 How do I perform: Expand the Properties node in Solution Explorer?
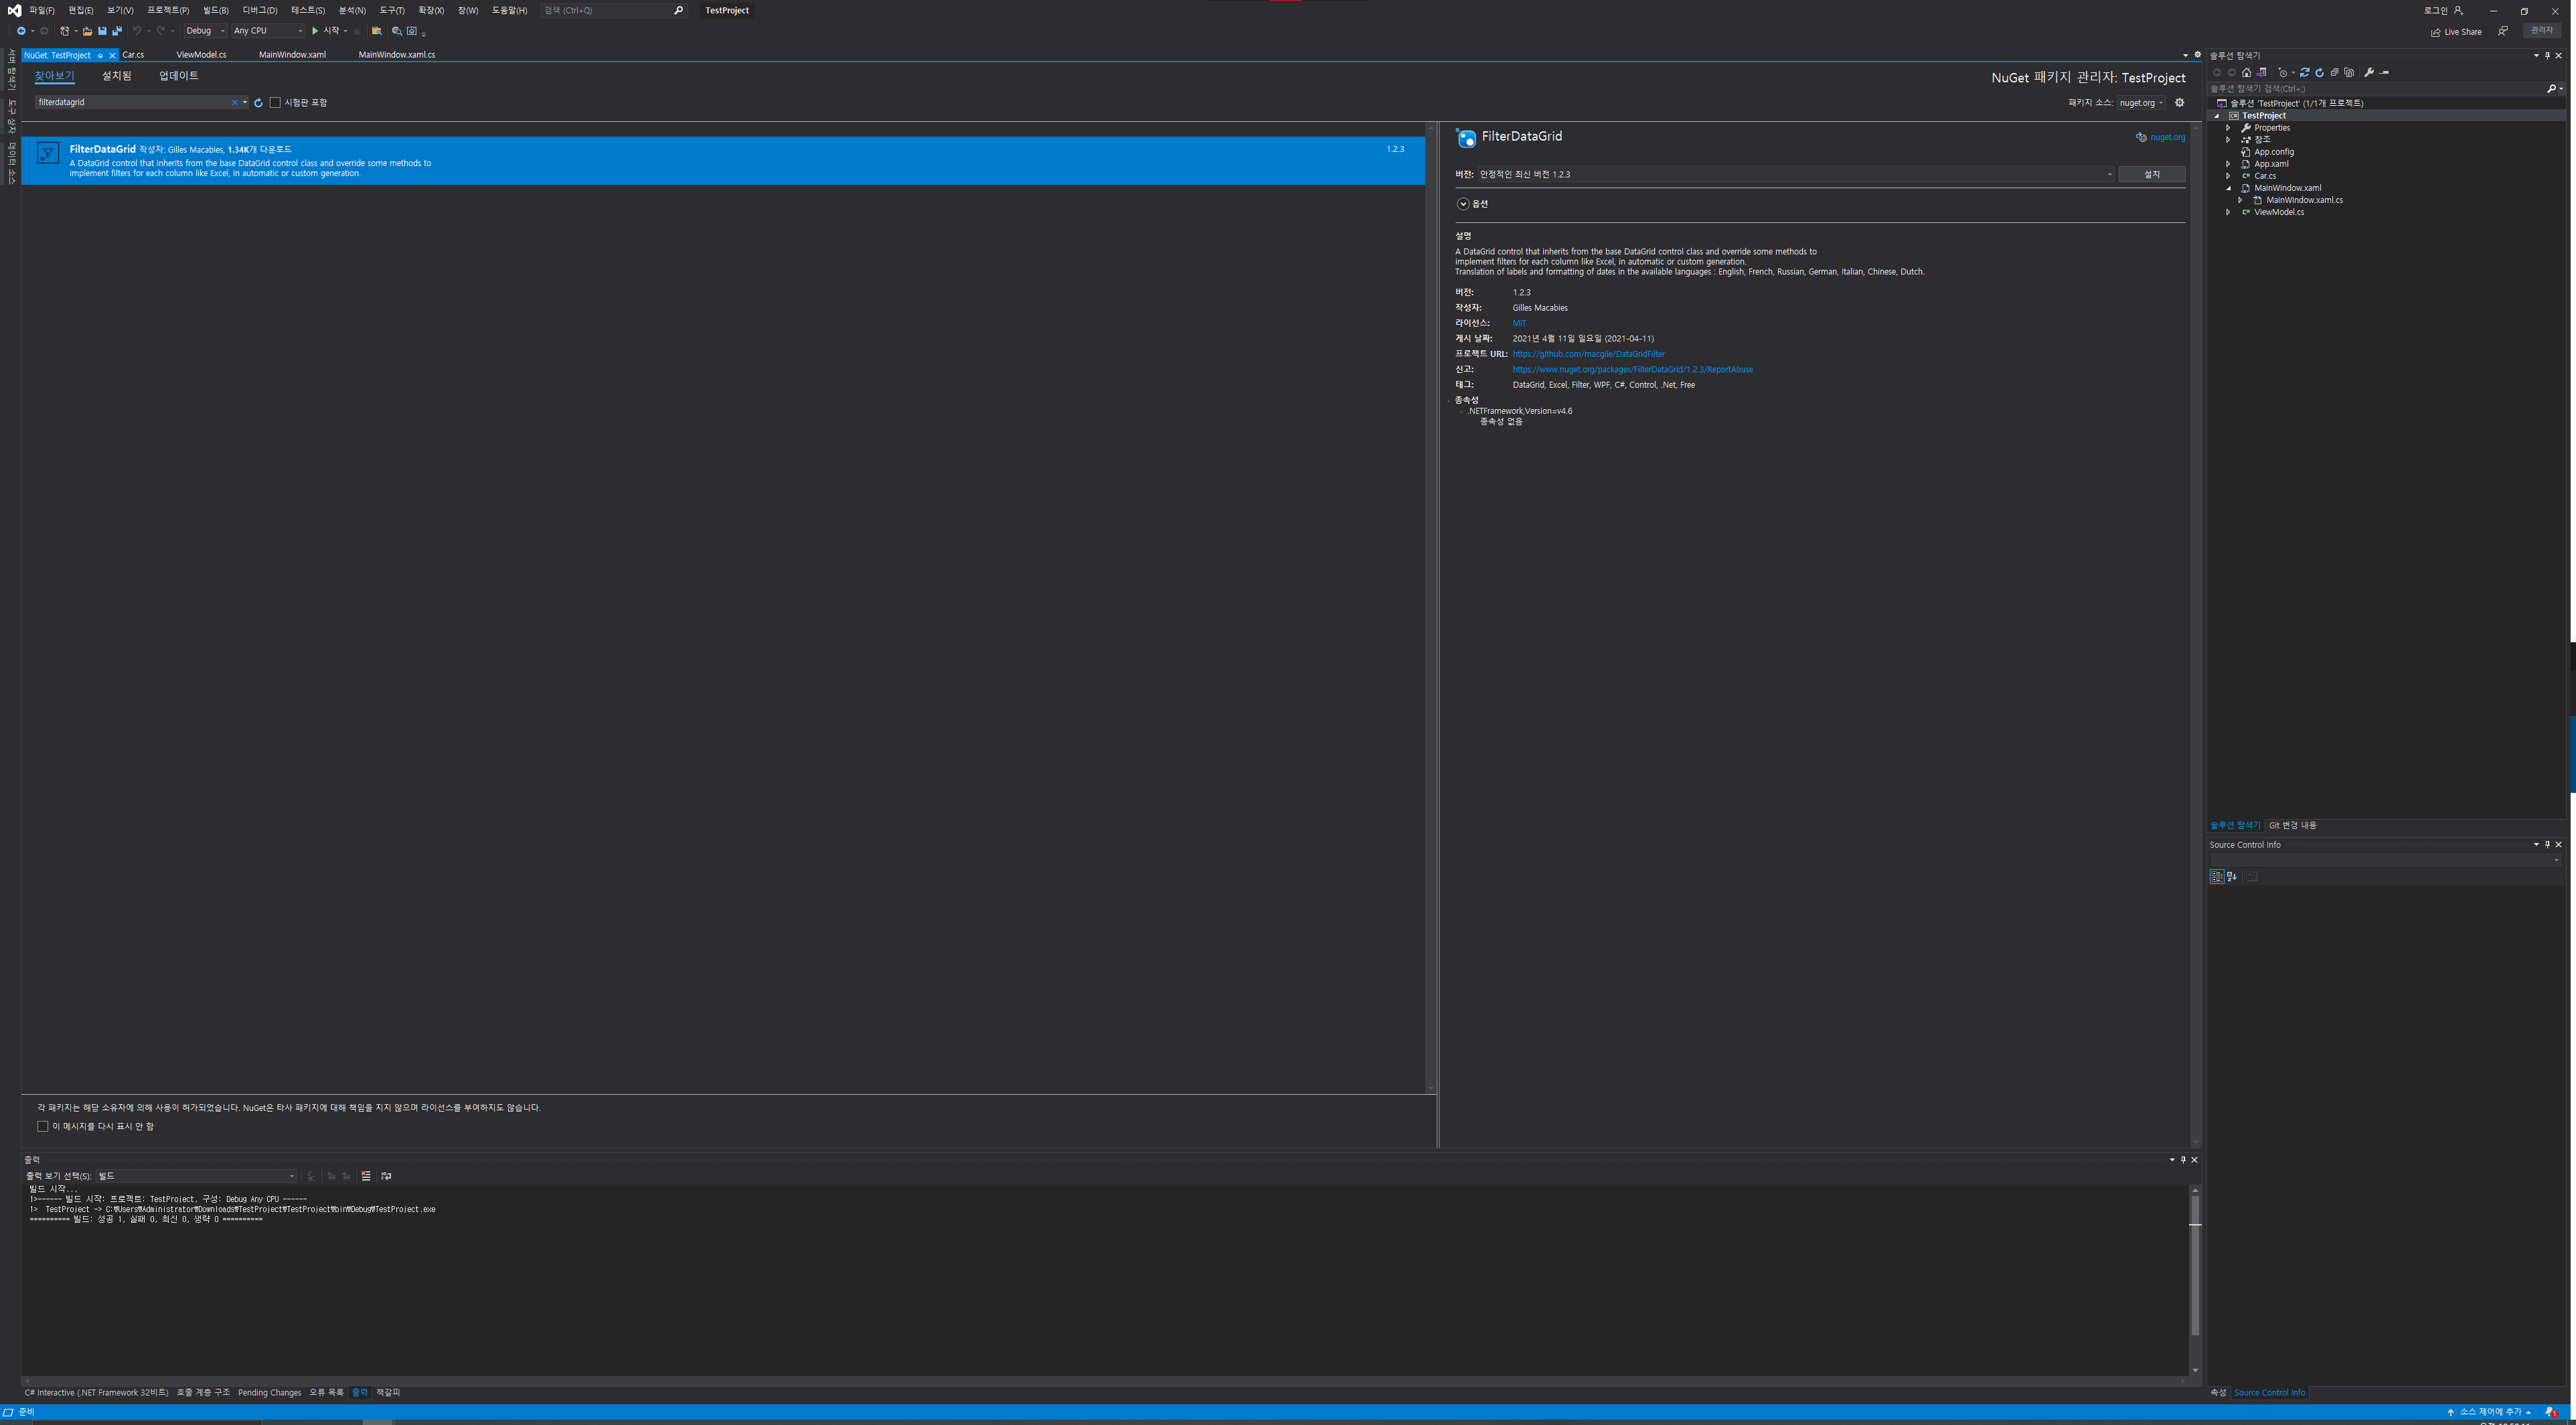2228,128
